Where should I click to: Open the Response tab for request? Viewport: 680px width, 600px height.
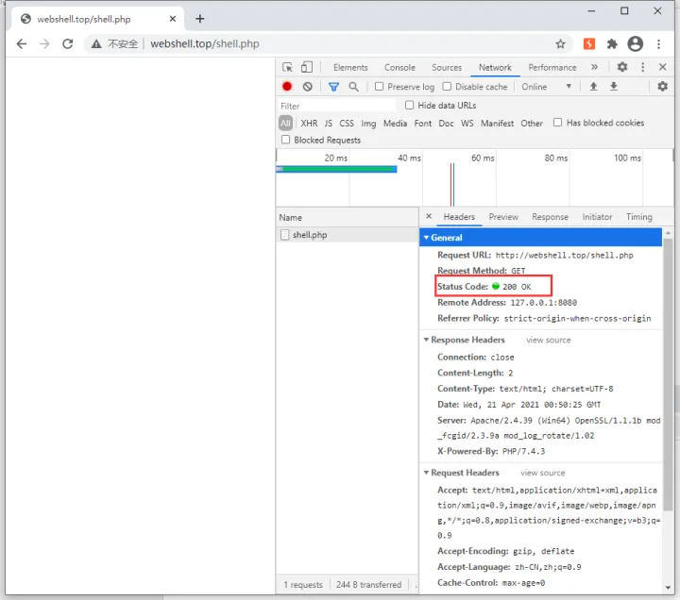550,217
